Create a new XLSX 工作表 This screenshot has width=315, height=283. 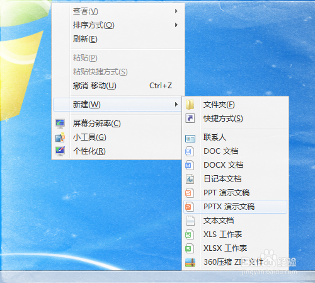click(x=236, y=248)
